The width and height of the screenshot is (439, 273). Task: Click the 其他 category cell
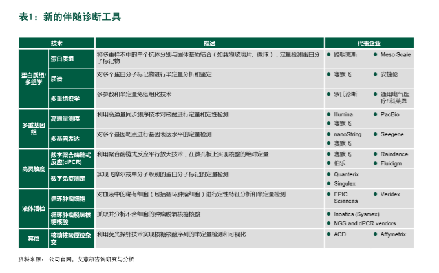[34, 238]
